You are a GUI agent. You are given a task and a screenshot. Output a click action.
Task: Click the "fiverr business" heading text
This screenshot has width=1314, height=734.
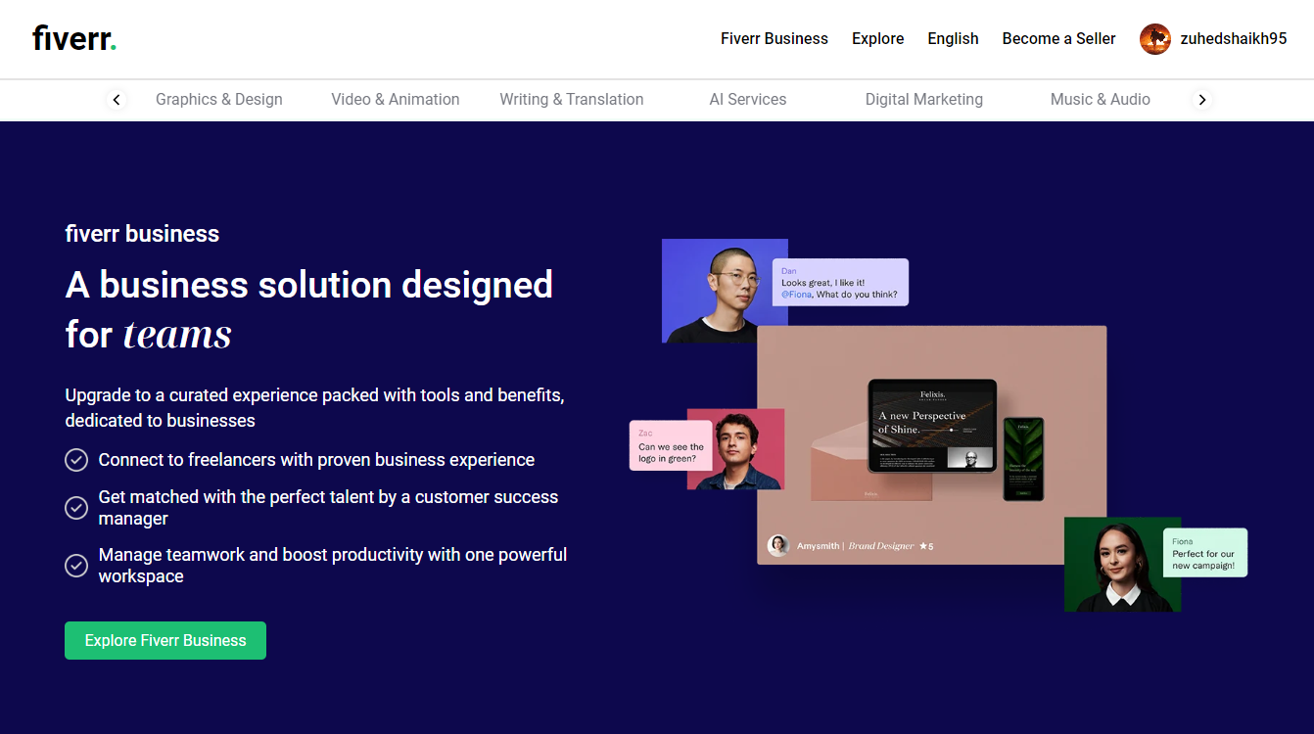coord(142,234)
